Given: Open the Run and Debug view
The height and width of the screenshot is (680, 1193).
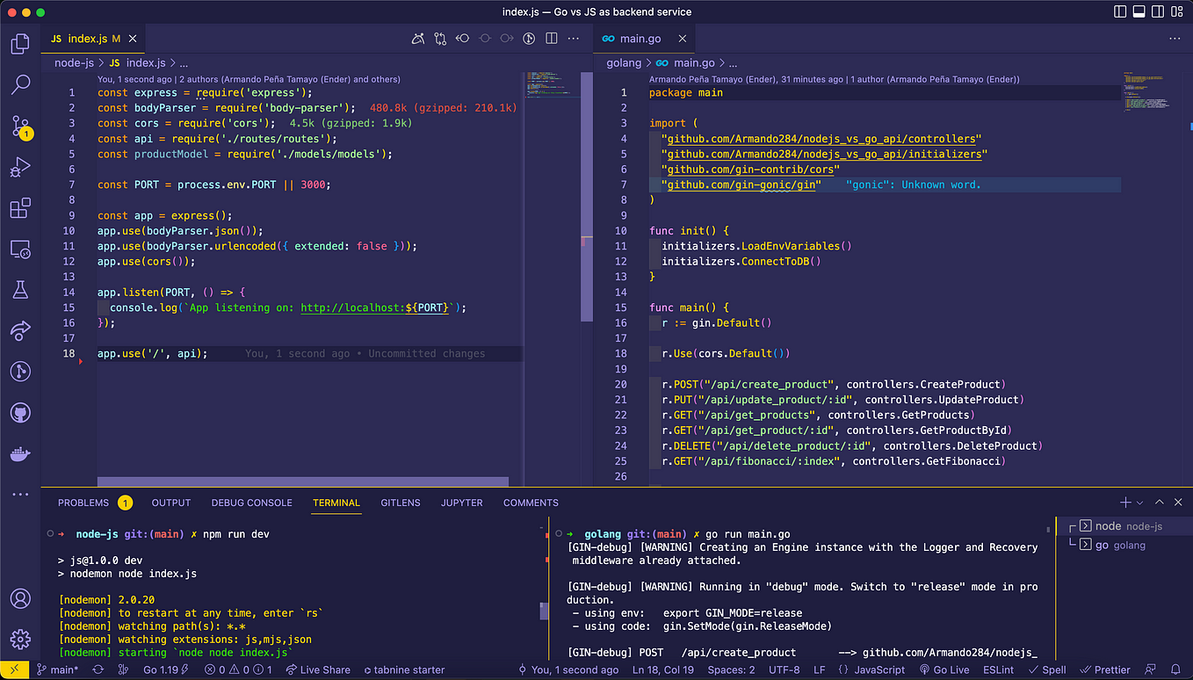Looking at the screenshot, I should (x=20, y=167).
